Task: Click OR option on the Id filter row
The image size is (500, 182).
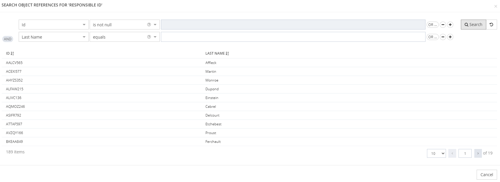Action: click(x=432, y=25)
